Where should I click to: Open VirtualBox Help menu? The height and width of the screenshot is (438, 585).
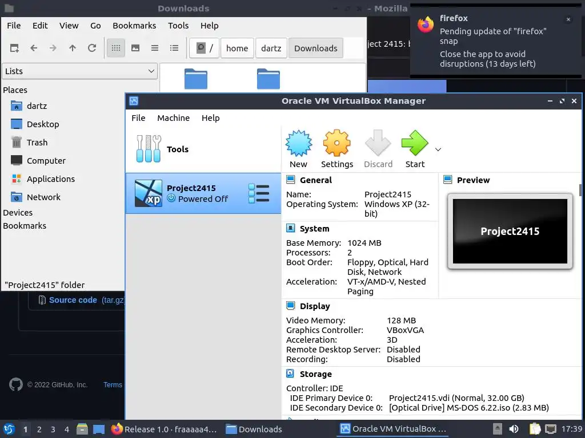point(210,117)
